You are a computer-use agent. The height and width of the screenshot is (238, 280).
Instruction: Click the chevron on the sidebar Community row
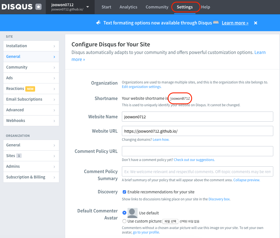[x=54, y=67]
